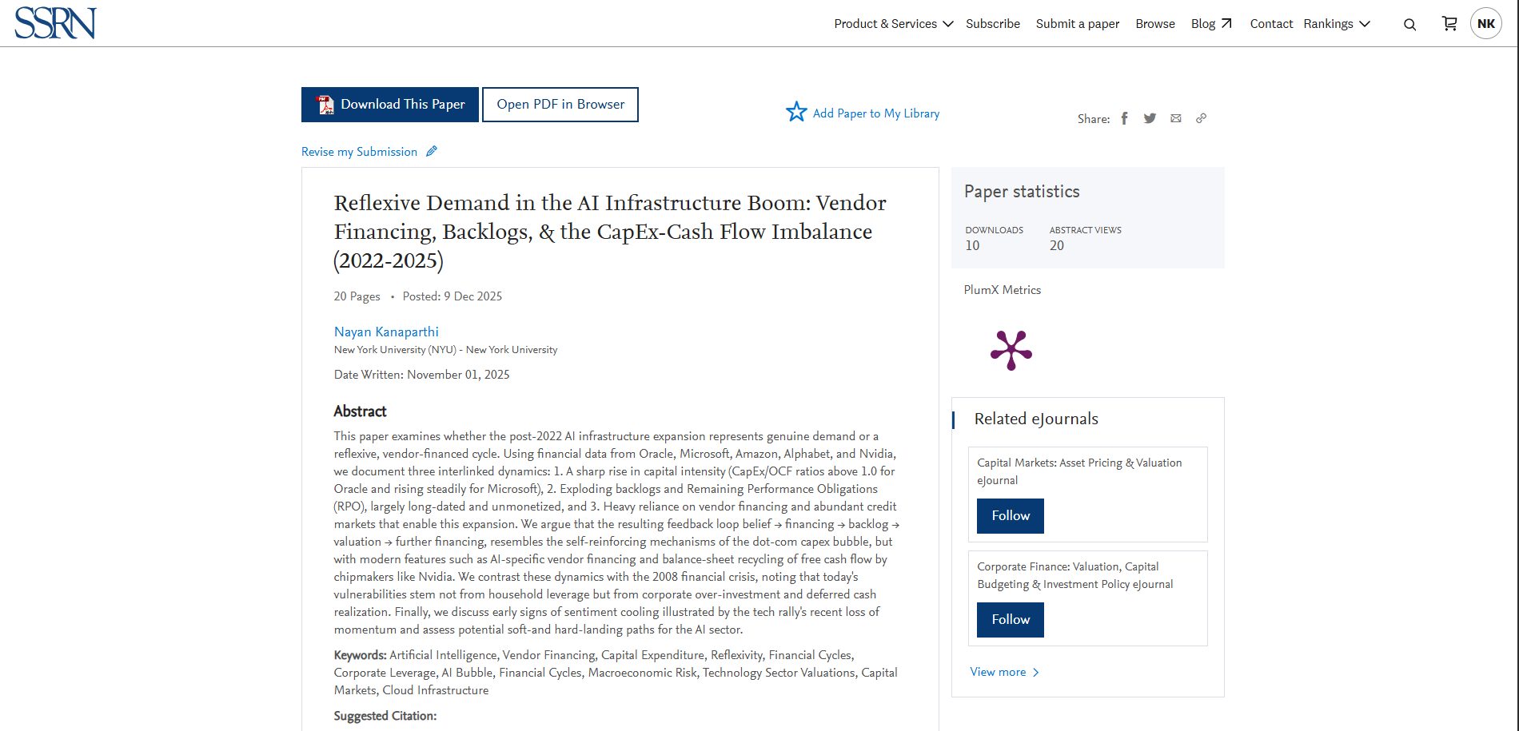The height and width of the screenshot is (731, 1519).
Task: Share paper on Twitter icon
Action: click(x=1150, y=118)
